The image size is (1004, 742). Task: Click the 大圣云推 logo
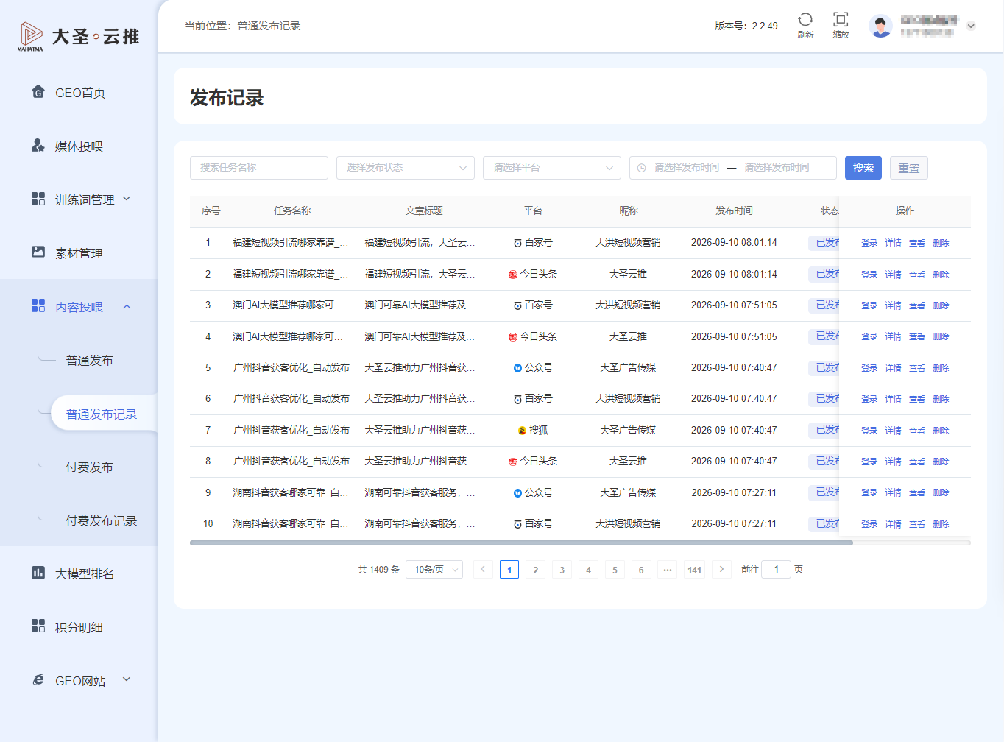(x=78, y=36)
